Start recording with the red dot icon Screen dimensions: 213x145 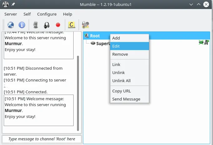point(58,25)
